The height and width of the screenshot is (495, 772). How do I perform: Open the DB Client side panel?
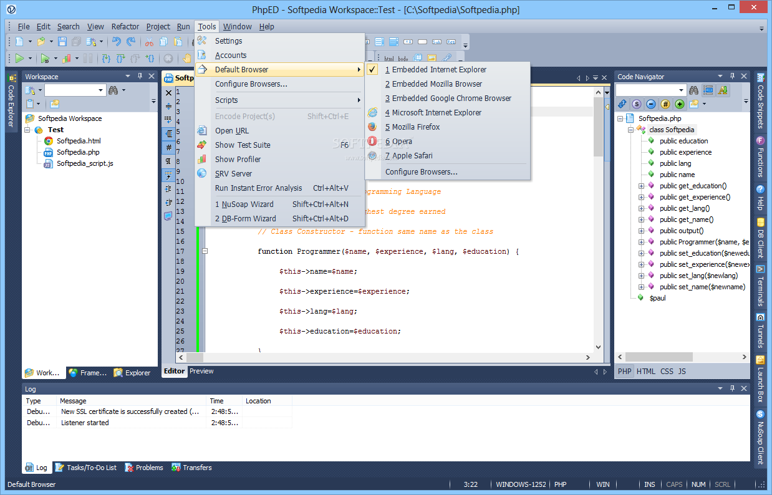760,238
